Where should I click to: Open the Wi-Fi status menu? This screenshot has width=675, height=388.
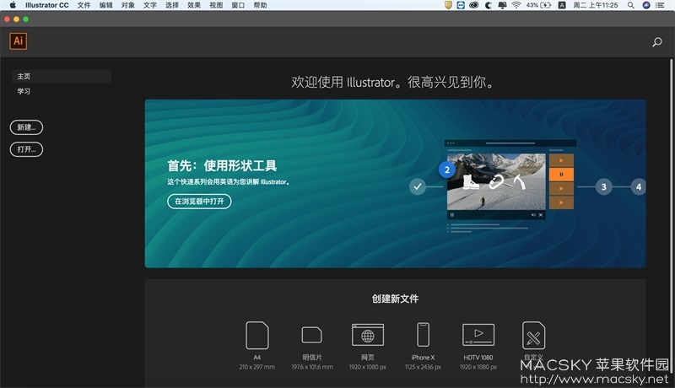[x=516, y=5]
